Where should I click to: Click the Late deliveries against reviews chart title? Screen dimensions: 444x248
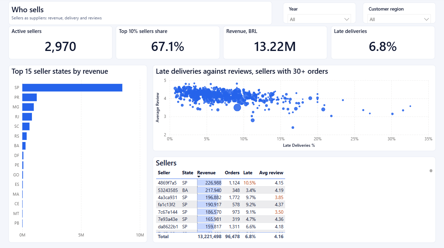pos(242,71)
